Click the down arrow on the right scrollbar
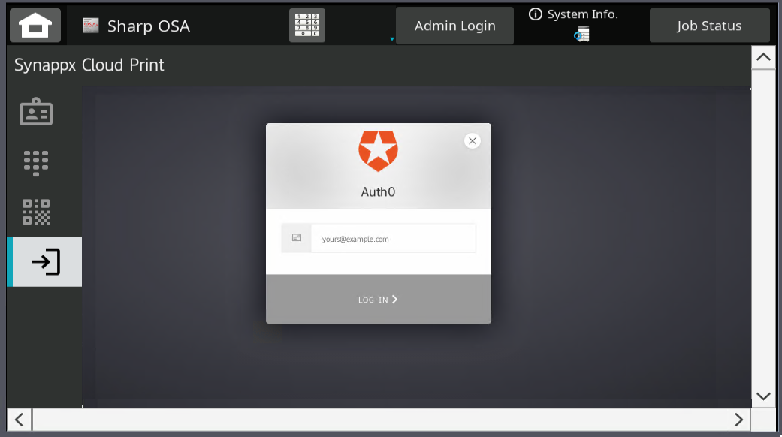Screen dimensions: 782x437 [x=762, y=396]
